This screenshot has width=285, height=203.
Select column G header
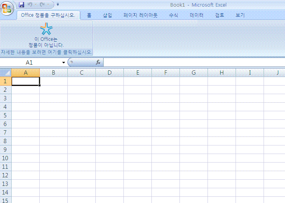pos(194,73)
